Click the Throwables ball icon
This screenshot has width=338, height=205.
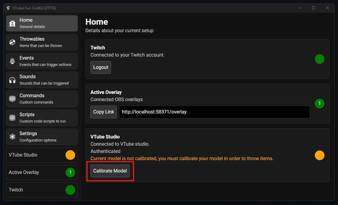coord(12,42)
